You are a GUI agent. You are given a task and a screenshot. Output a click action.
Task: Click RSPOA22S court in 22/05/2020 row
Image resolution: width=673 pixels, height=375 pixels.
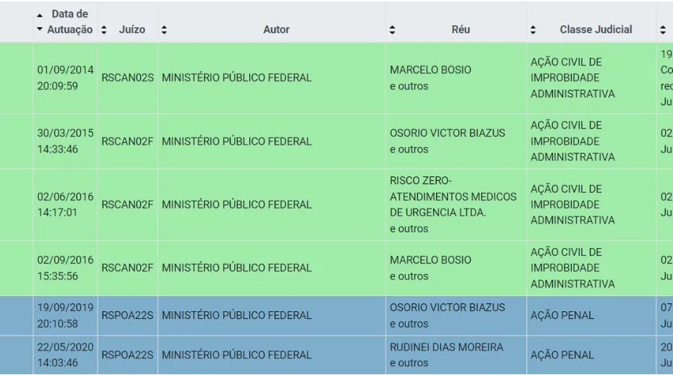pos(127,355)
